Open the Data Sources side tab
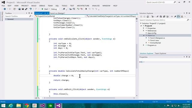The image size is (192, 108). point(2,16)
